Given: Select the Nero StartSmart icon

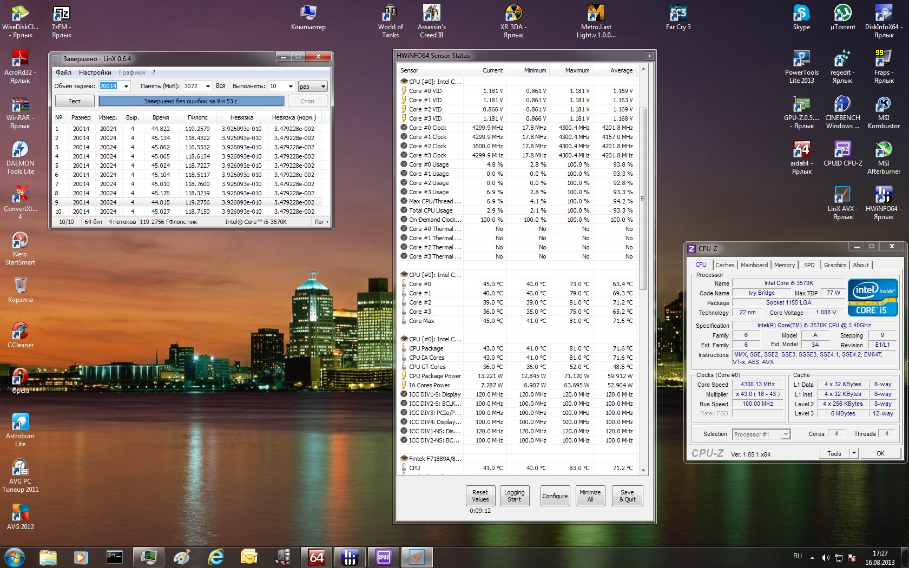Looking at the screenshot, I should click(20, 249).
